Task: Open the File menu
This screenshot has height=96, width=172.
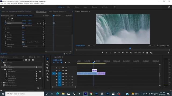Action: coord(2,4)
